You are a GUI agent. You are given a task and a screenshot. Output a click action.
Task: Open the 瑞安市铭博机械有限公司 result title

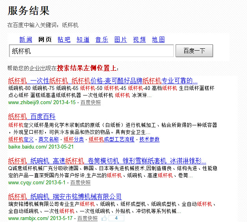[65, 197]
